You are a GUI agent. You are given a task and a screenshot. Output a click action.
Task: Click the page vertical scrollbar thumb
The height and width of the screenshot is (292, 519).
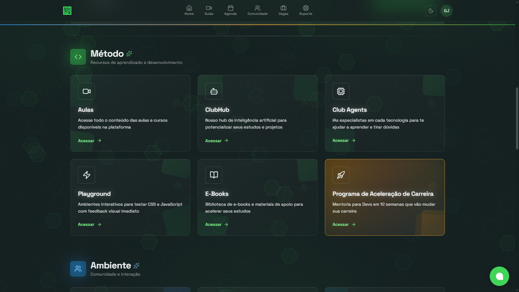pos(517,118)
